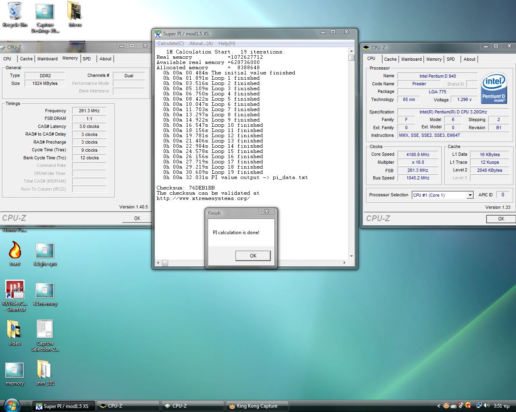Screen dimensions: 516x412
Task: Click the Level 2 2048 KBytes field
Action: click(489, 170)
